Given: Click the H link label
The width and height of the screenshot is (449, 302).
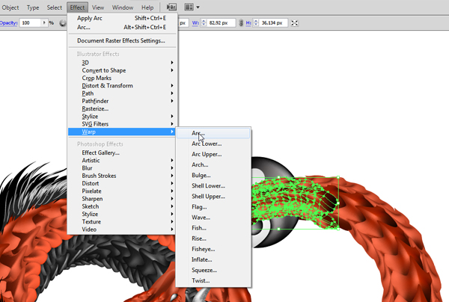Looking at the screenshot, I should [248, 23].
